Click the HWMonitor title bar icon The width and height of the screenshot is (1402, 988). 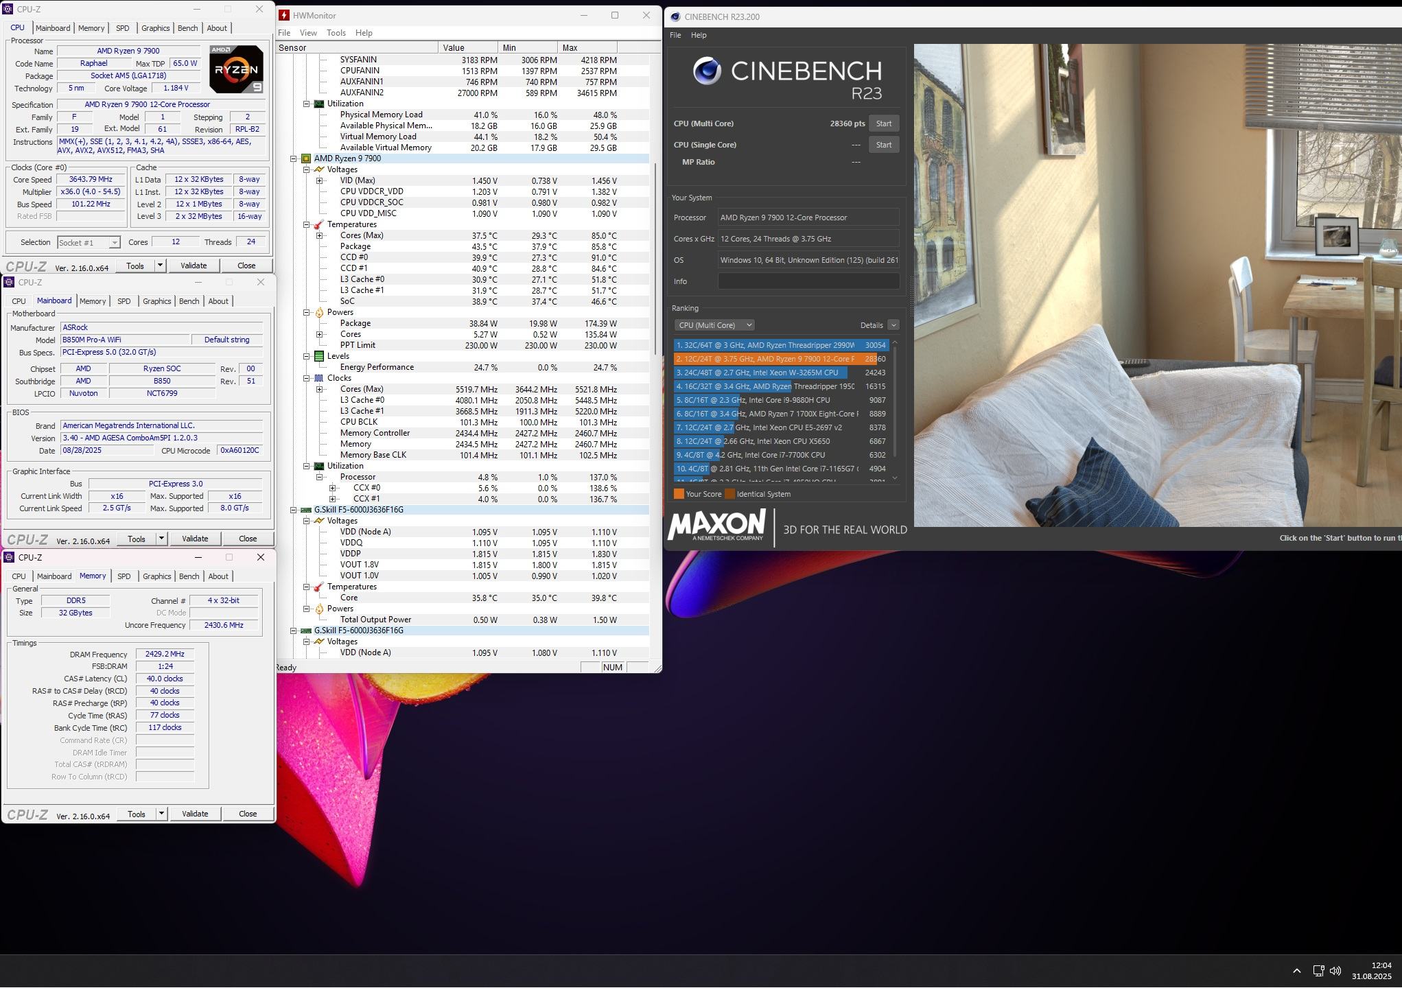click(284, 15)
